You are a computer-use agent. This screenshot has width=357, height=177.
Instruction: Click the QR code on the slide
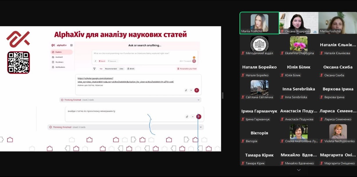[19, 62]
